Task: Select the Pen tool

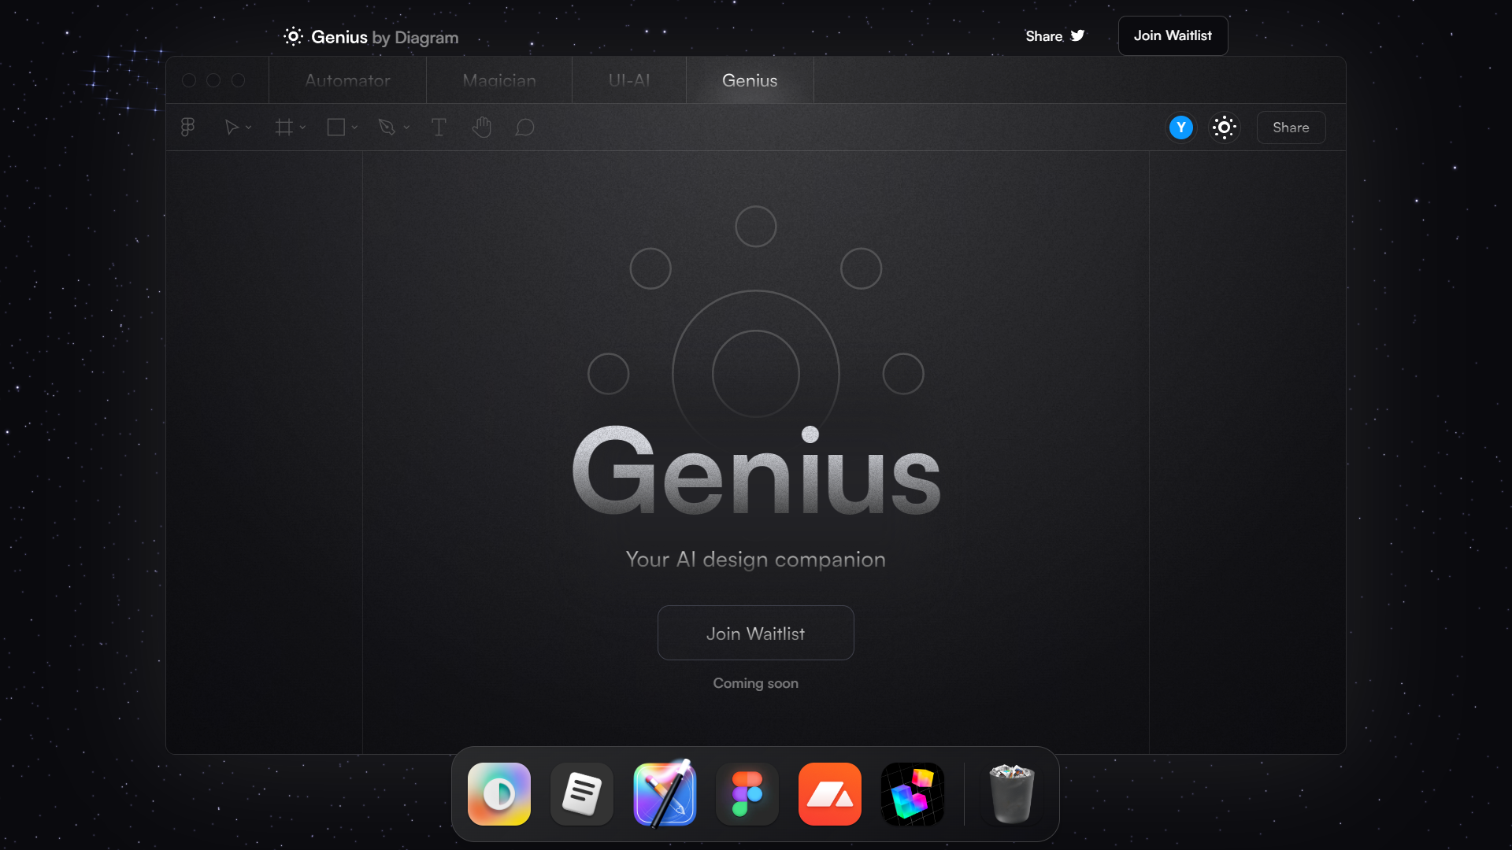Action: click(x=387, y=128)
